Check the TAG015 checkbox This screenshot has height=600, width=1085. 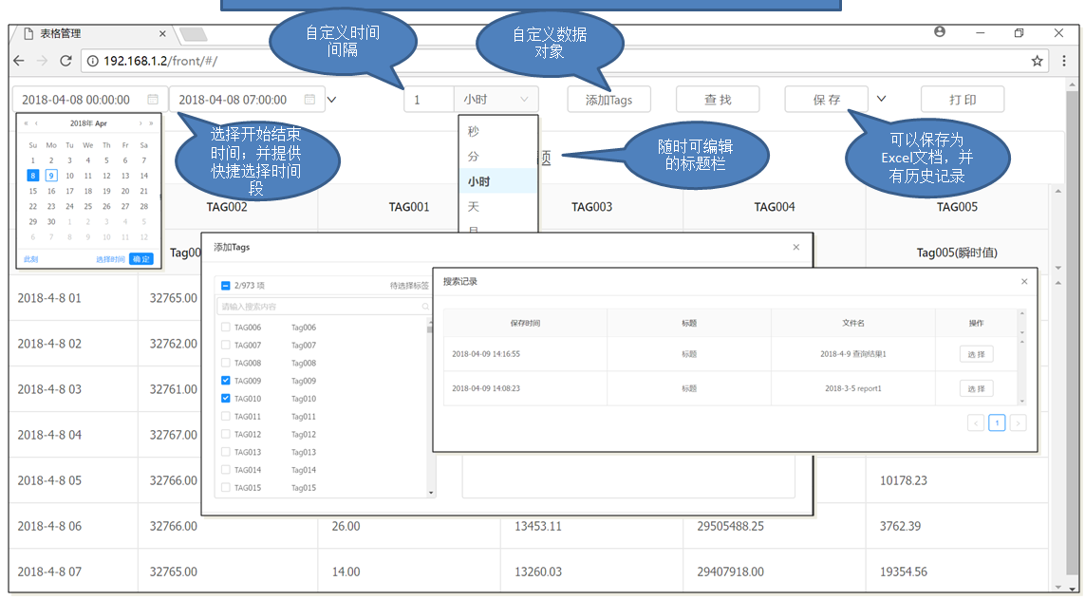pos(226,488)
